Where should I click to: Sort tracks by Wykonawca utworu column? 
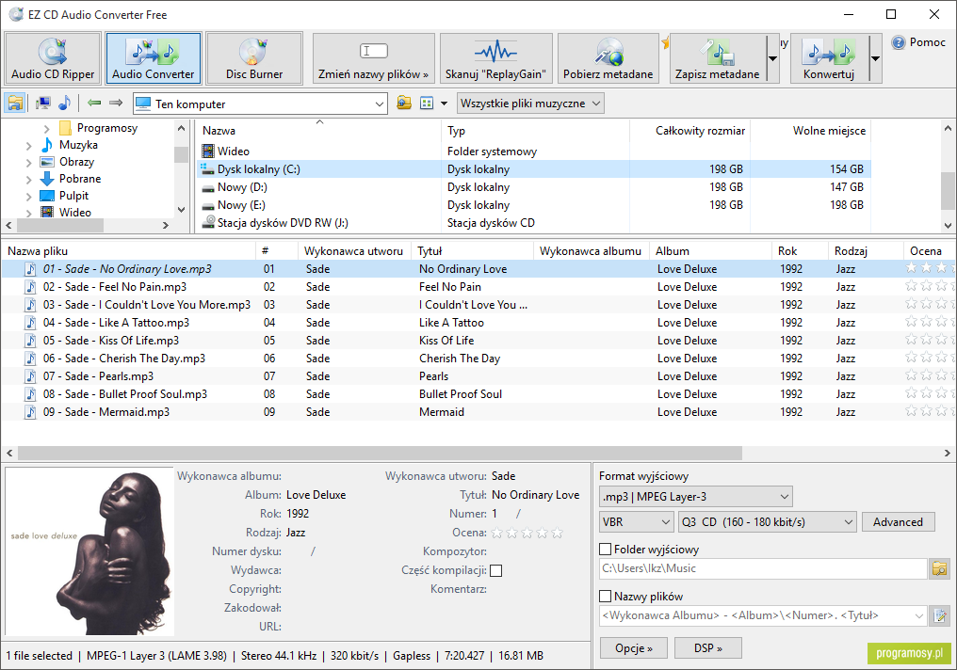click(356, 251)
